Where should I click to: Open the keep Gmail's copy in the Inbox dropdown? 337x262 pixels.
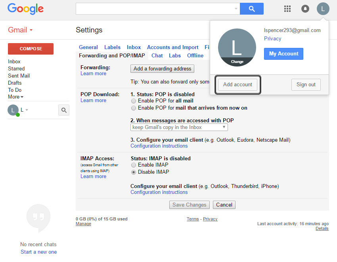(179, 127)
